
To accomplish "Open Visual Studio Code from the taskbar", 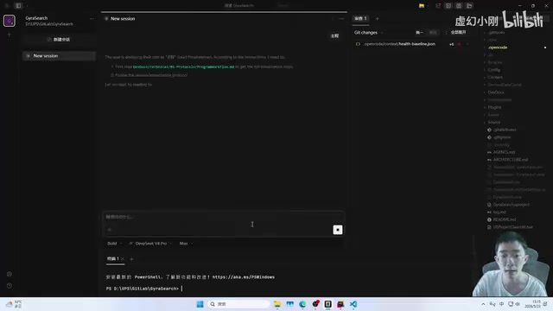I will click(x=353, y=304).
